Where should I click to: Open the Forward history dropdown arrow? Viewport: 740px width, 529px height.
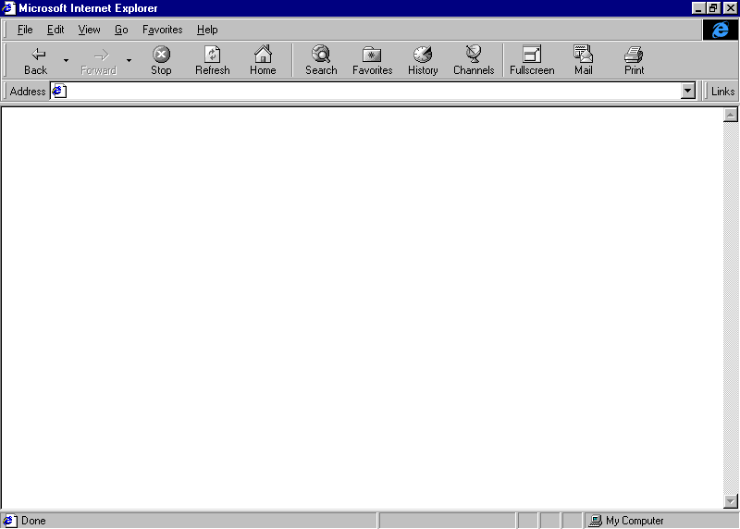pos(129,60)
